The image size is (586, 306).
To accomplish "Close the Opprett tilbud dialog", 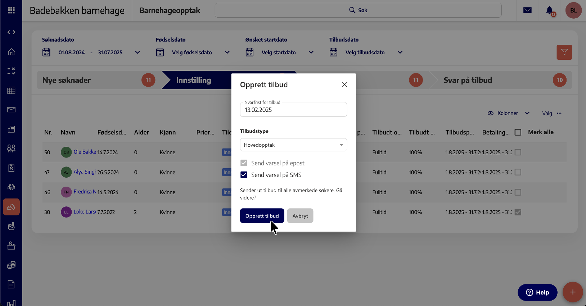I will coord(344,85).
